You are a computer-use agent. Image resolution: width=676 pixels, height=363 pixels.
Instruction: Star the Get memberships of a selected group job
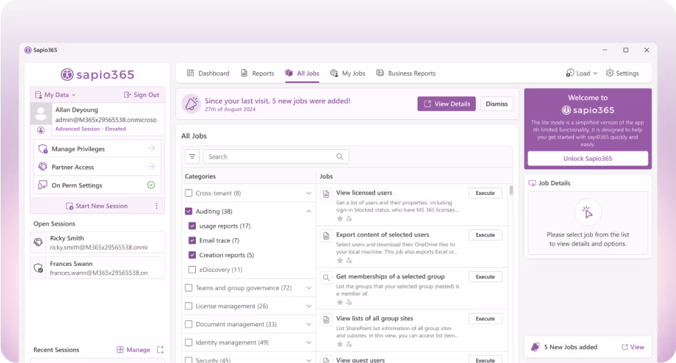point(340,302)
